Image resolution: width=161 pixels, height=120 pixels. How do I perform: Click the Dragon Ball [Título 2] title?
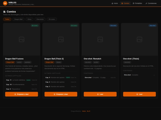(54, 59)
